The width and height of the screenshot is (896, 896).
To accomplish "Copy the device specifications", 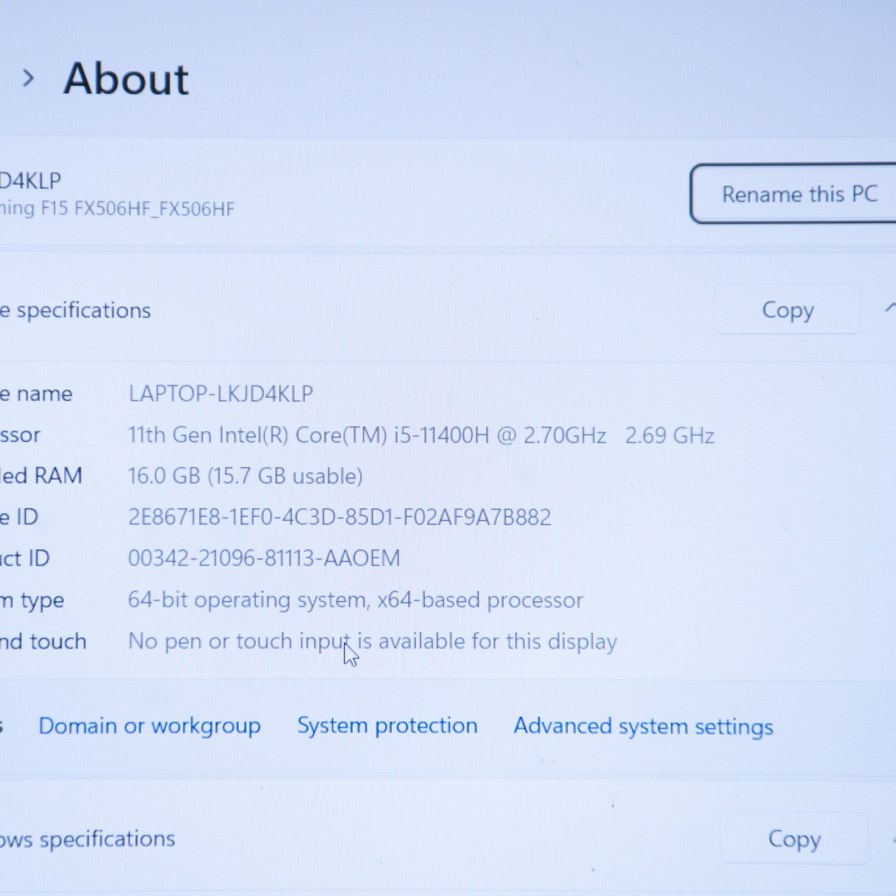I will pyautogui.click(x=787, y=310).
